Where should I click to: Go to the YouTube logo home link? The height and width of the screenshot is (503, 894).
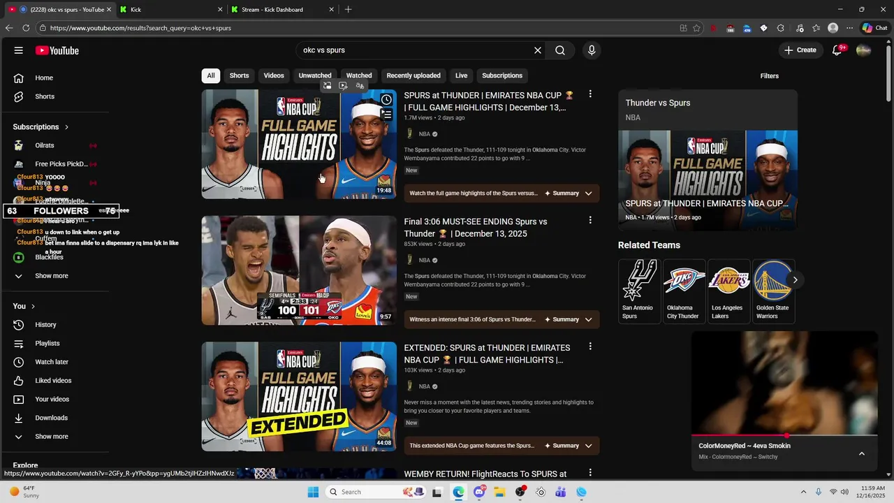pos(57,50)
